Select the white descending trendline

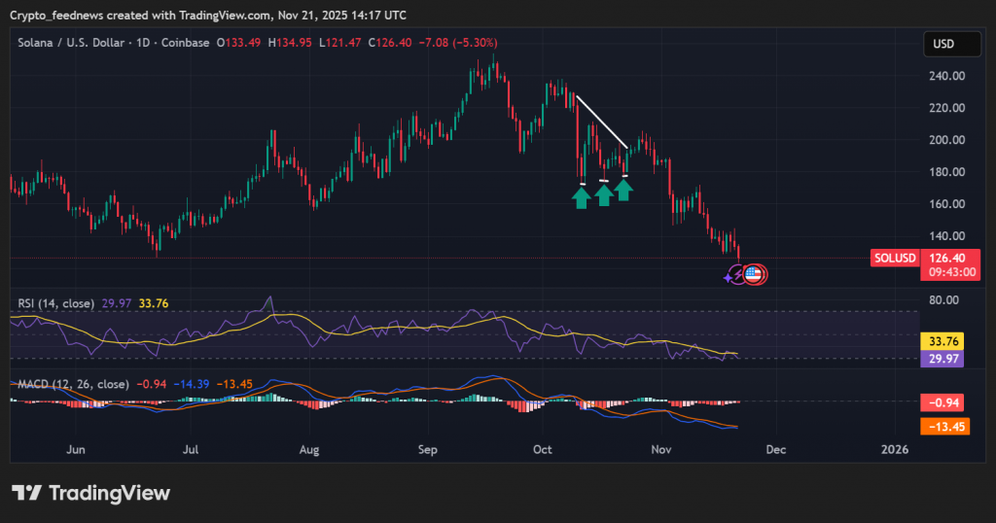[x=601, y=121]
